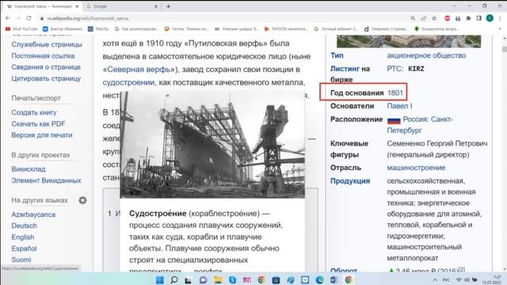
Task: Click the Северная верфь article link
Action: pyautogui.click(x=139, y=70)
